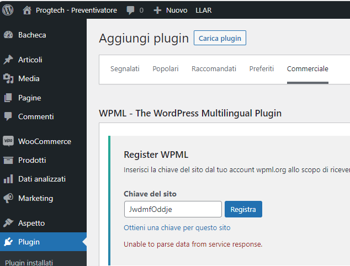Click the Chiave del sito input field
The height and width of the screenshot is (266, 350).
click(x=173, y=209)
